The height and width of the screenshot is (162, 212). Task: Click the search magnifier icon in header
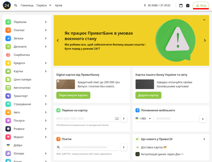[x=16, y=5]
